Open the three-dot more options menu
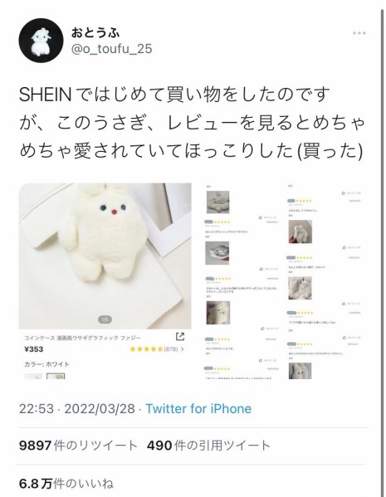386x497 pixels. click(359, 33)
